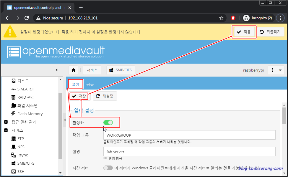Viewport: 288px width, 177px height.
Task: Revert changes with the 되돌리기 button
Action: point(271,32)
